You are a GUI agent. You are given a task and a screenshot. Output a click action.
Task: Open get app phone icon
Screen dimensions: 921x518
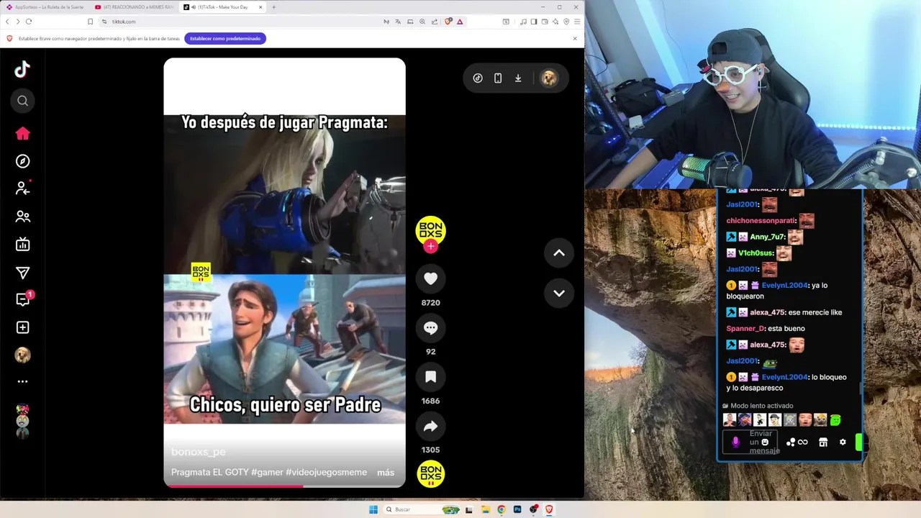tap(498, 78)
